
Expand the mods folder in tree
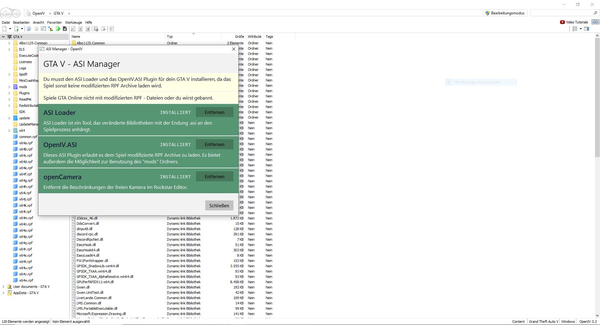[x=9, y=87]
